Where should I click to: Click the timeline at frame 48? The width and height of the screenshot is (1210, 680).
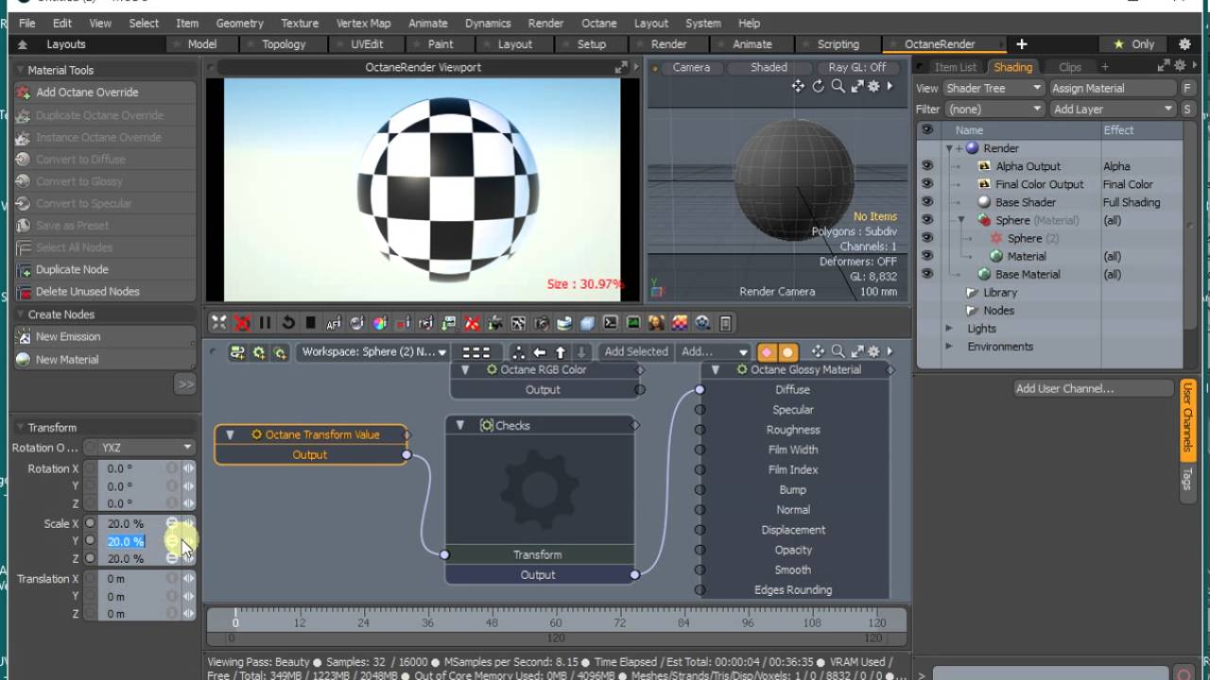pyautogui.click(x=492, y=622)
